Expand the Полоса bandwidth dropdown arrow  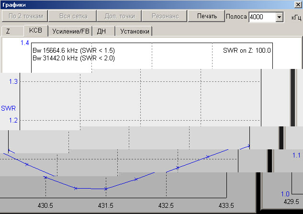coord(279,17)
